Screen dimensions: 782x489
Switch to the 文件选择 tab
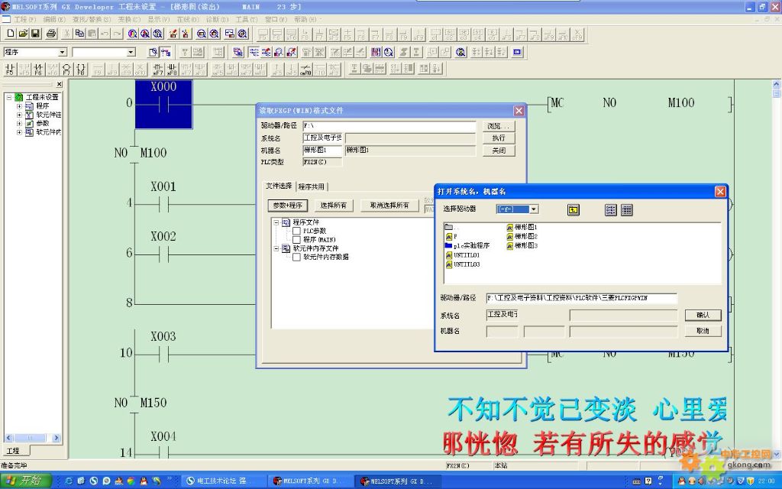[279, 186]
